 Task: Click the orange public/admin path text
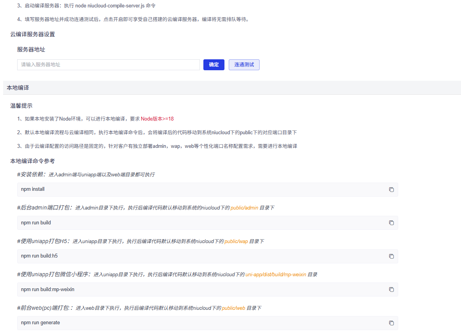pyautogui.click(x=244, y=208)
